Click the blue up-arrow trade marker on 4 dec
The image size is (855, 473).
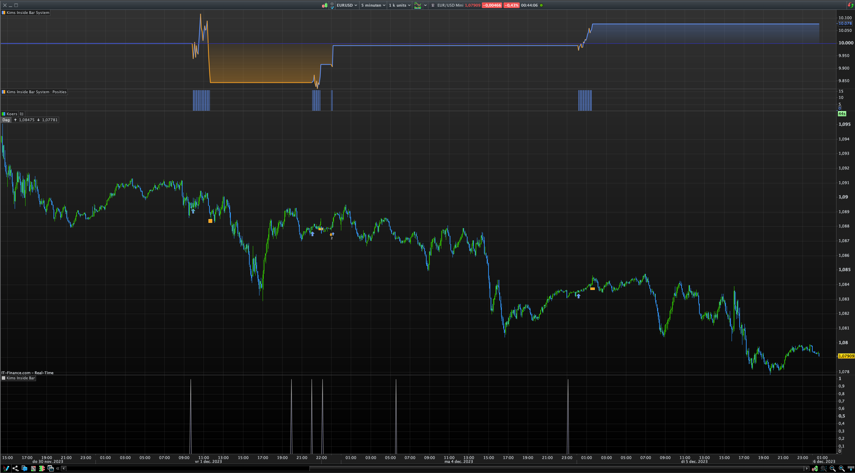[578, 296]
